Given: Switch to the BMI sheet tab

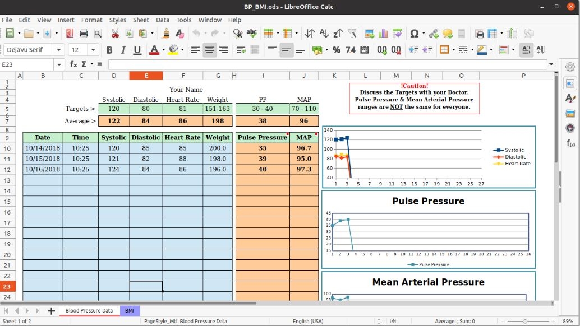Looking at the screenshot, I should [130, 310].
